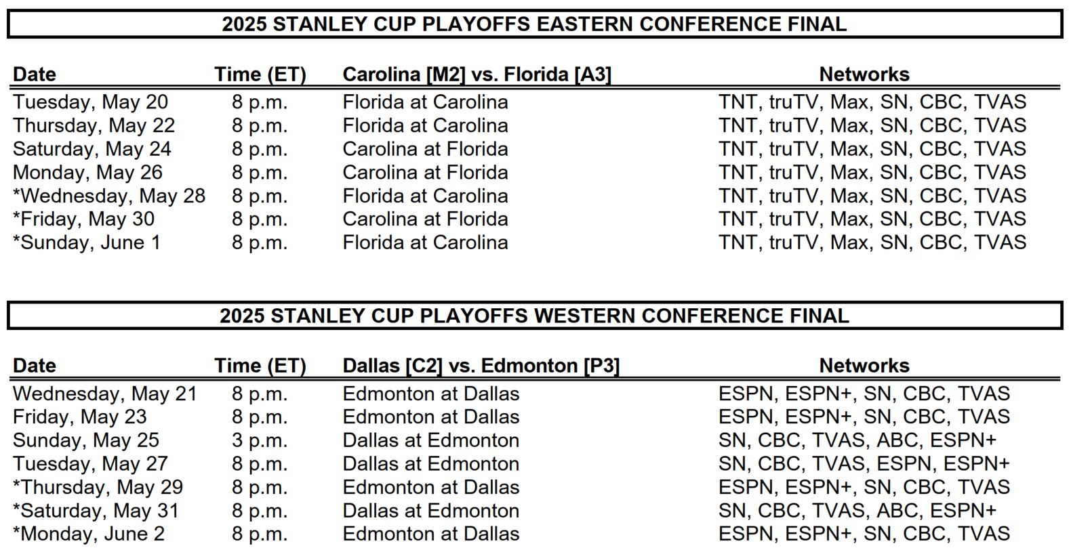Select the Wednesday, May 21 date cell
1071x552 pixels.
(x=105, y=394)
